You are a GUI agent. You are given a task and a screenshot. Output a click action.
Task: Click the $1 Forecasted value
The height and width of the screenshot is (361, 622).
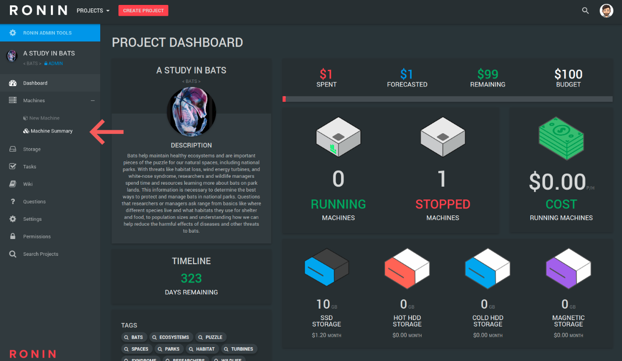pos(407,74)
